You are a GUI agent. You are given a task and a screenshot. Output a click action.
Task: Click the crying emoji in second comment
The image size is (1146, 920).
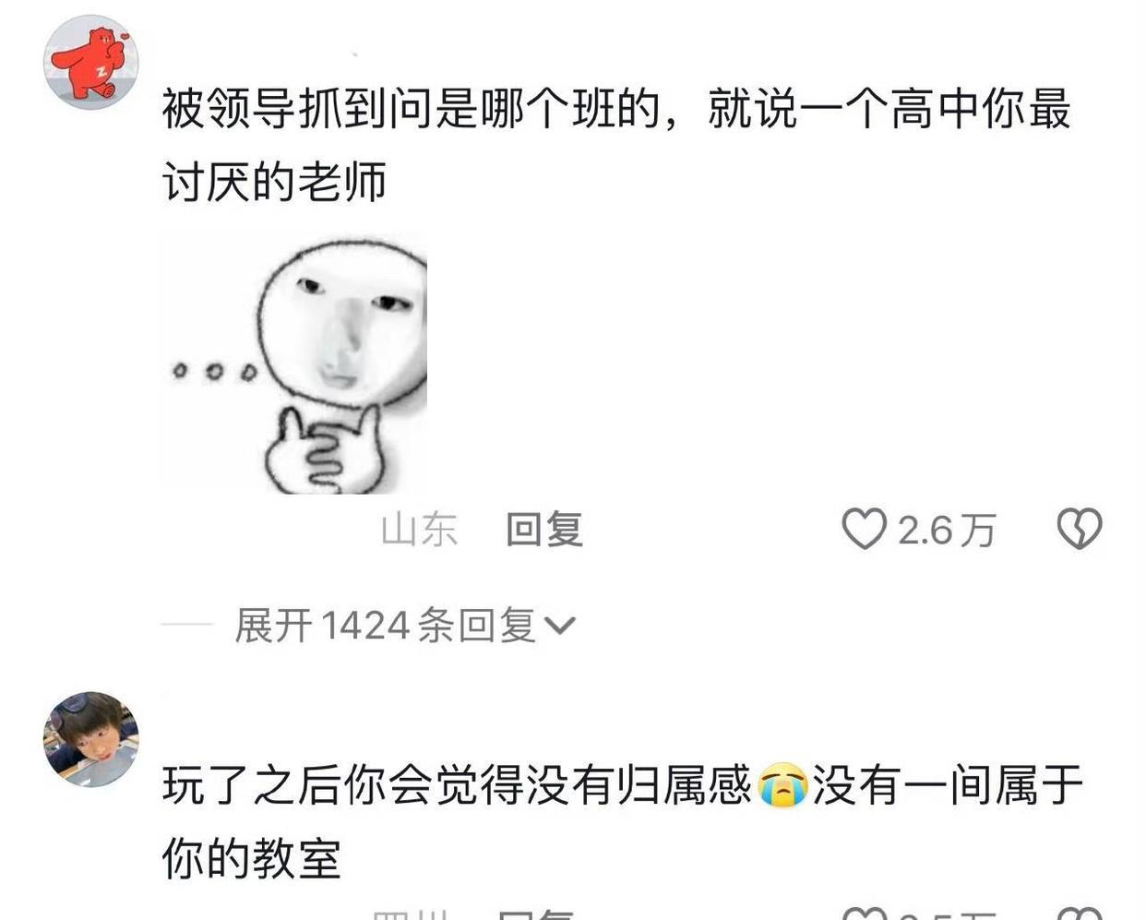point(782,786)
